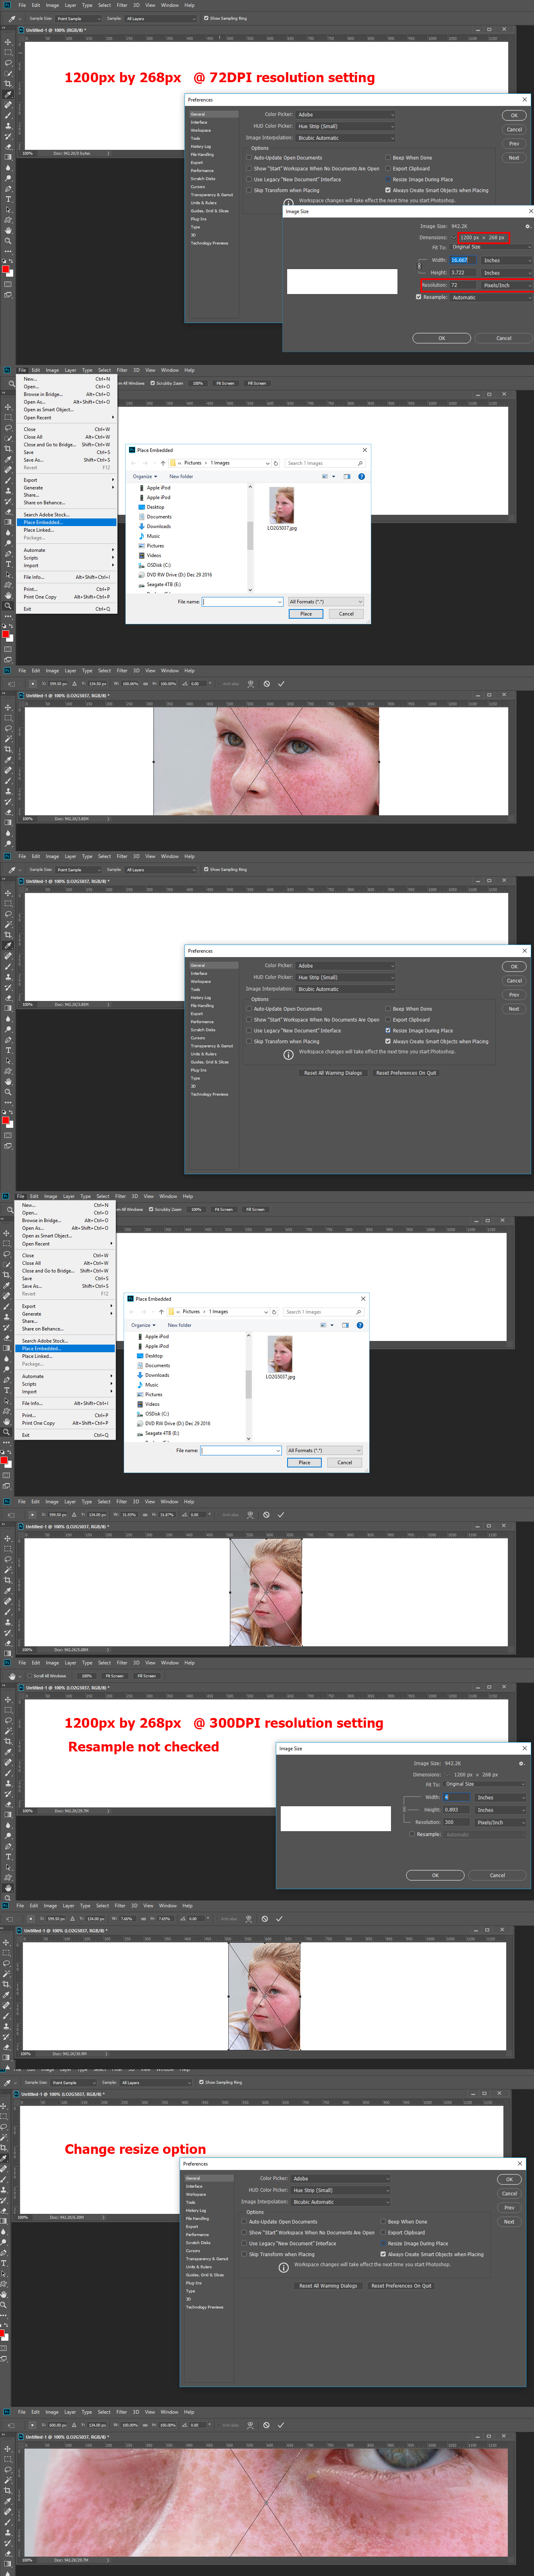Toggle Always Create Smart Objects in topmost Preferences
This screenshot has height=2576, width=534.
tap(388, 191)
